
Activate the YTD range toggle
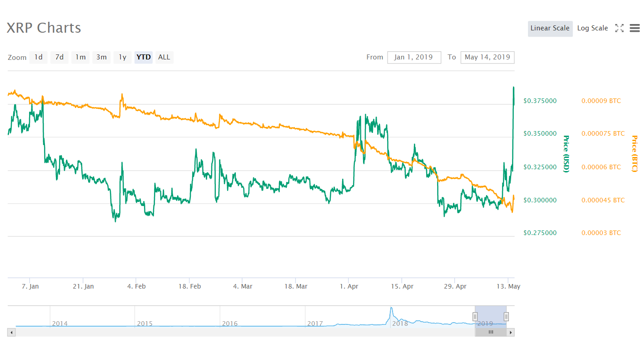[x=143, y=57]
